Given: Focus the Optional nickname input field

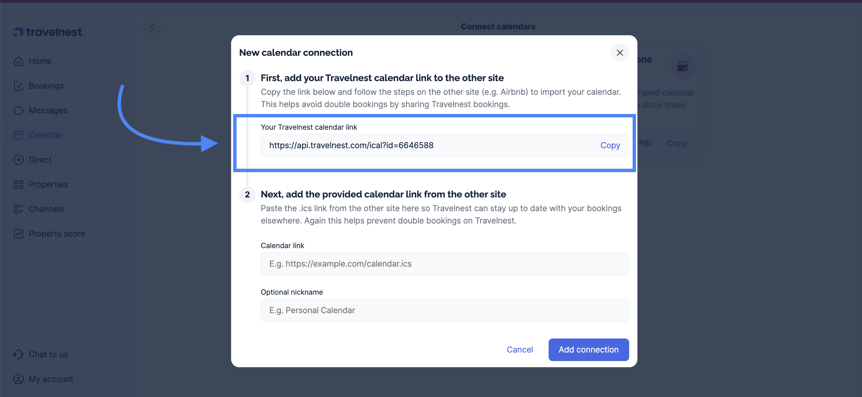Looking at the screenshot, I should click(x=444, y=310).
